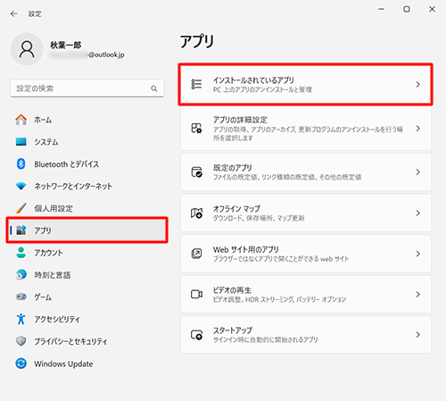Click the 時刻と言語 globe clock icon
The height and width of the screenshot is (401, 446).
21,274
